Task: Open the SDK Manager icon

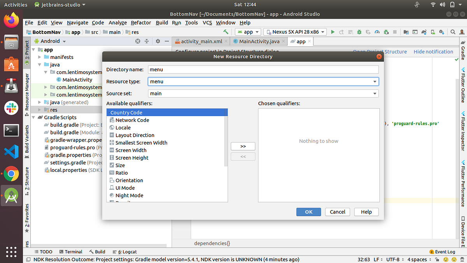Action: pos(442,32)
